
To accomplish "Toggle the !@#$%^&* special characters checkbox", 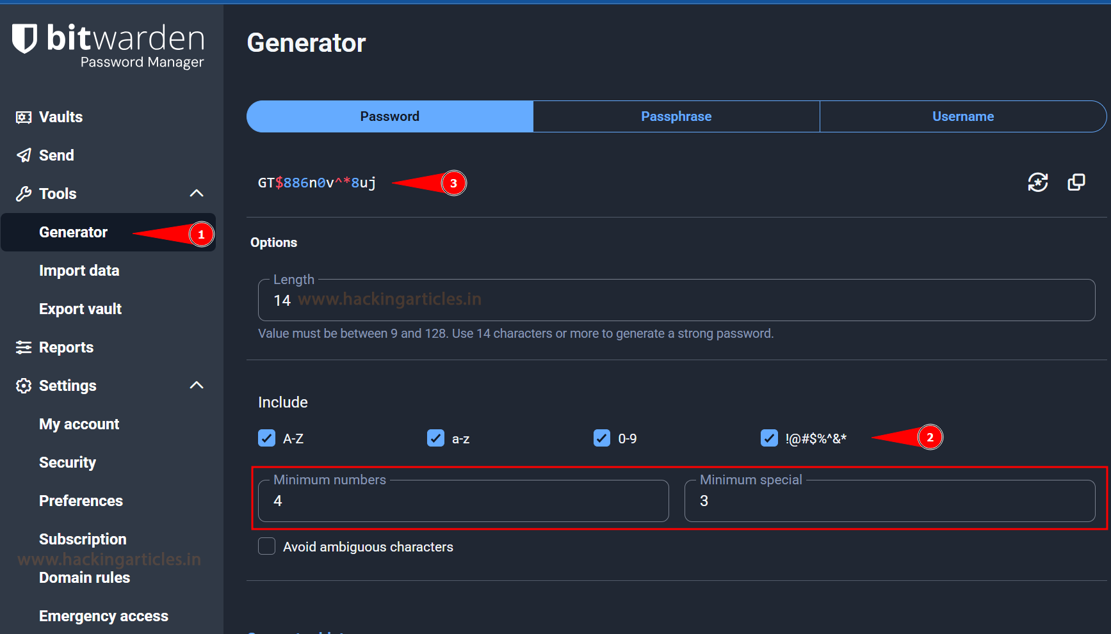I will pos(769,438).
